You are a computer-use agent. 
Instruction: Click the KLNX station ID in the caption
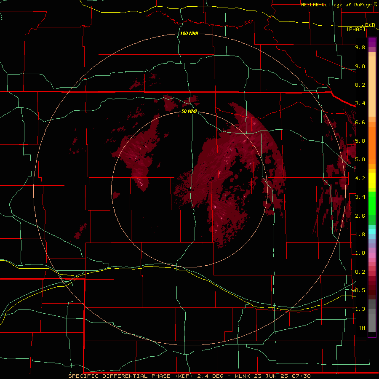tap(243, 376)
